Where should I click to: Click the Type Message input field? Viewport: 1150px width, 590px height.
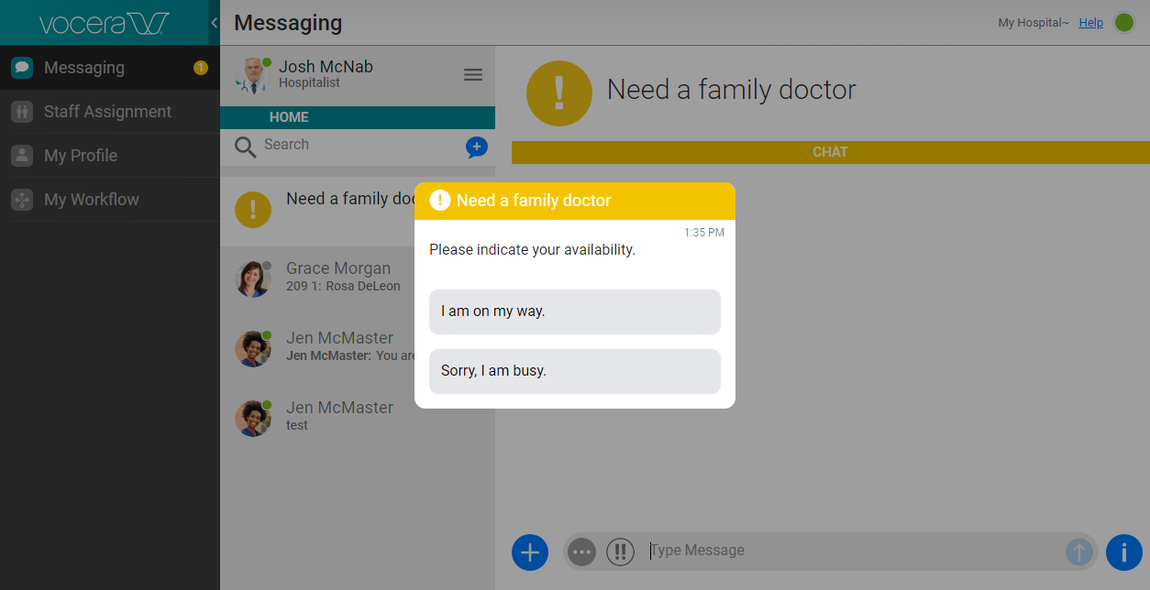(x=825, y=550)
